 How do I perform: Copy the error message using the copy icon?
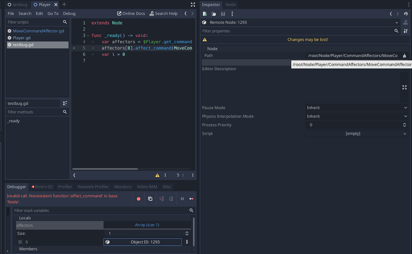tap(150, 199)
